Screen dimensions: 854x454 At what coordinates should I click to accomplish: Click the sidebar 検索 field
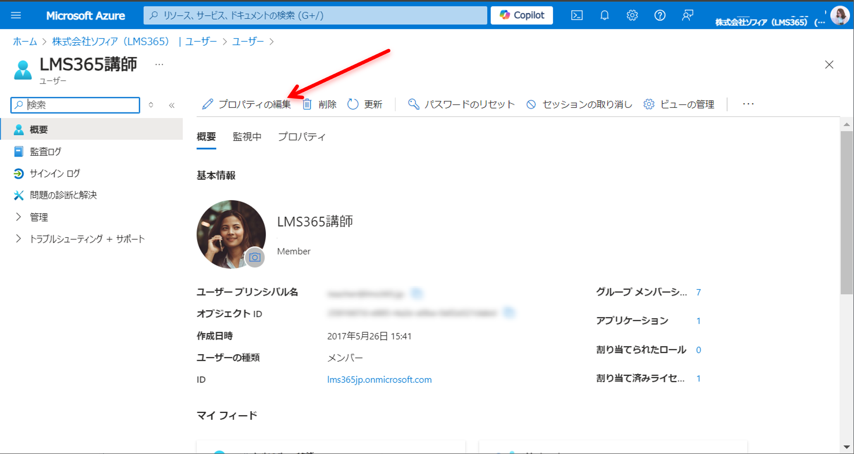(x=75, y=105)
